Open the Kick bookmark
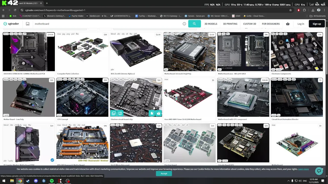 point(13,16)
